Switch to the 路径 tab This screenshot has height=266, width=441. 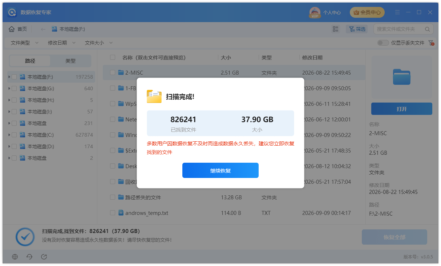30,61
